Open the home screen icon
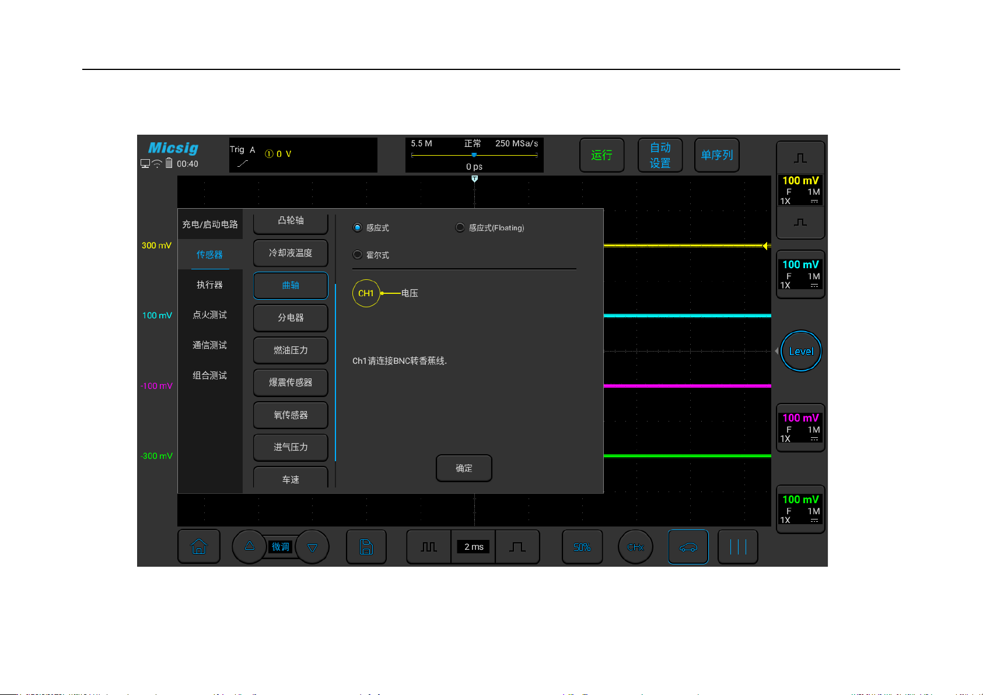This screenshot has height=695, width=983. 199,546
